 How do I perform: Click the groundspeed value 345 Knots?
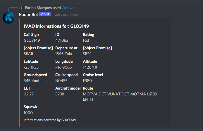[x=32, y=81]
